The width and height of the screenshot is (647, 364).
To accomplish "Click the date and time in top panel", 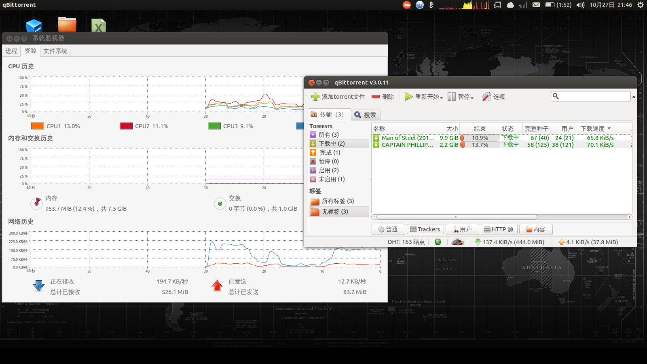I will [x=611, y=5].
